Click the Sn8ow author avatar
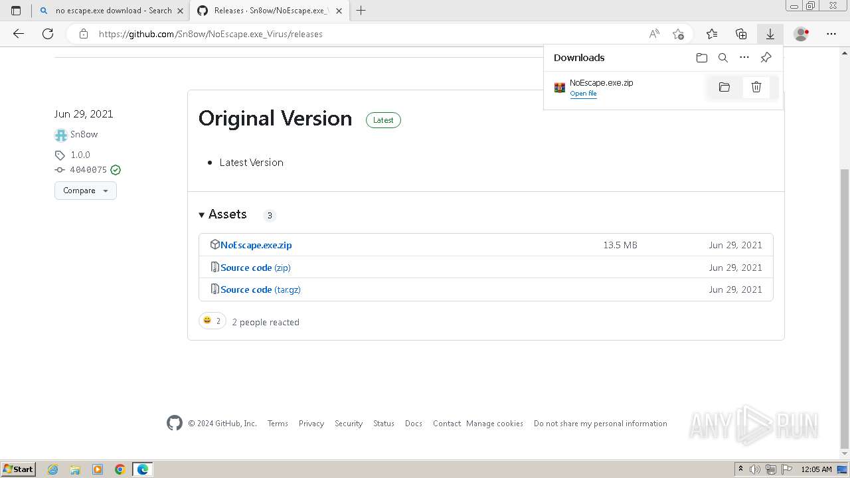This screenshot has height=478, width=850. click(x=61, y=135)
